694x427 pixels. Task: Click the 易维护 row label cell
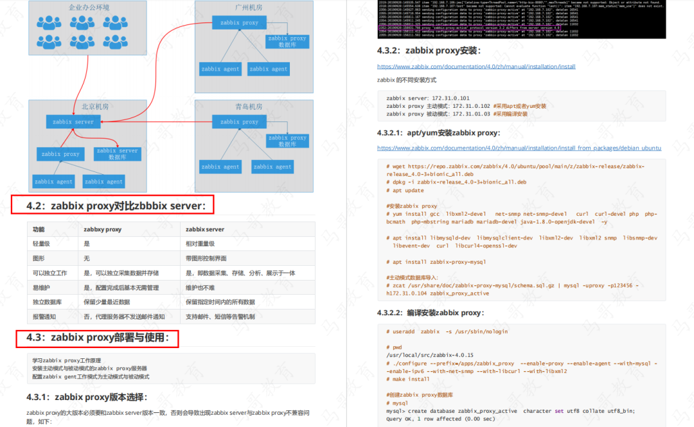[x=53, y=288]
